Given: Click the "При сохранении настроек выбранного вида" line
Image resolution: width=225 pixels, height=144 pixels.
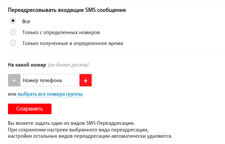Looking at the screenshot, I should 77,129.
